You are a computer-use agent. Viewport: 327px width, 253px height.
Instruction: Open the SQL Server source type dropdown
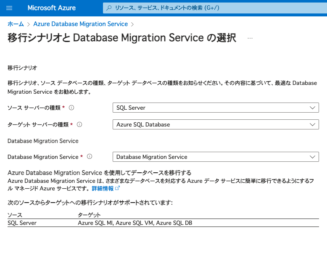[x=216, y=108]
